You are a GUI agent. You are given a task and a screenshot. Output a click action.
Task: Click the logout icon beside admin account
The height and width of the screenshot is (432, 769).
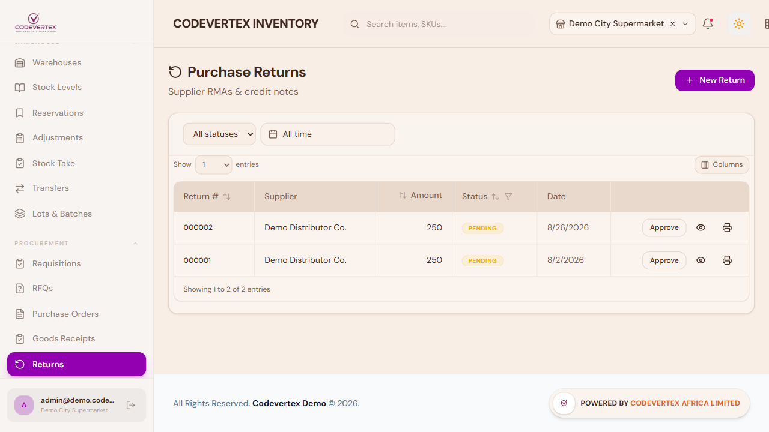(131, 405)
